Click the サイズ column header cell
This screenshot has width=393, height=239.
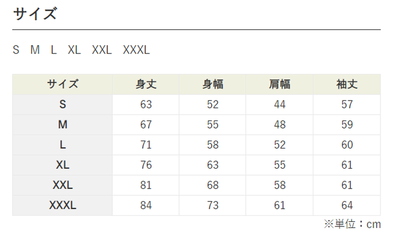pyautogui.click(x=62, y=84)
